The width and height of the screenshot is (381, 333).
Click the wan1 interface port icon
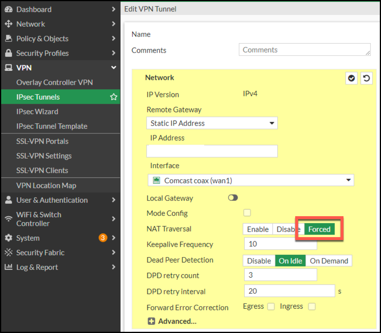coord(156,180)
